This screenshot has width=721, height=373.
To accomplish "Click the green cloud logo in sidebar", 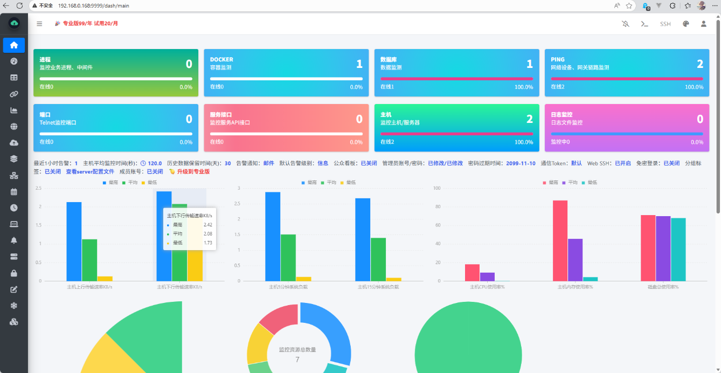I will (x=14, y=23).
